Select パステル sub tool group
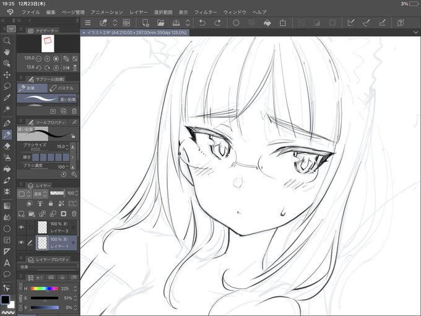 (x=63, y=88)
